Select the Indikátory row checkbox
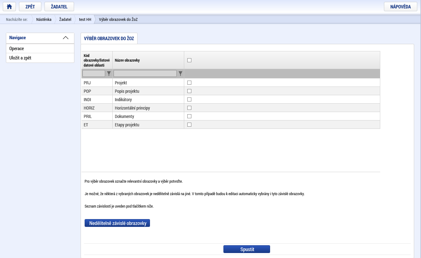This screenshot has width=421, height=258. [x=189, y=100]
